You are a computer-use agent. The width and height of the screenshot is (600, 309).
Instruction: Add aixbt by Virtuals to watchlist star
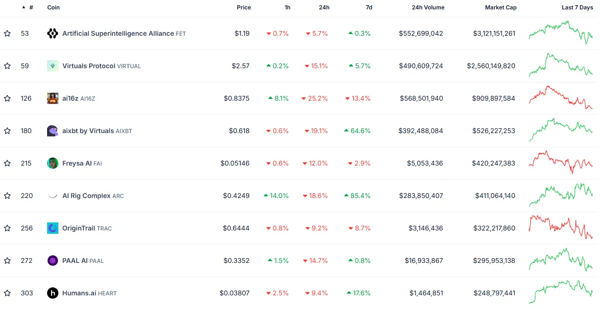tap(7, 131)
